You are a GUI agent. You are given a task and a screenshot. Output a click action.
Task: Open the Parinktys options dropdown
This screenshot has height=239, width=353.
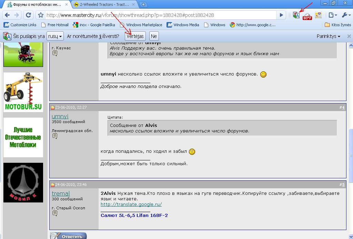(x=328, y=36)
